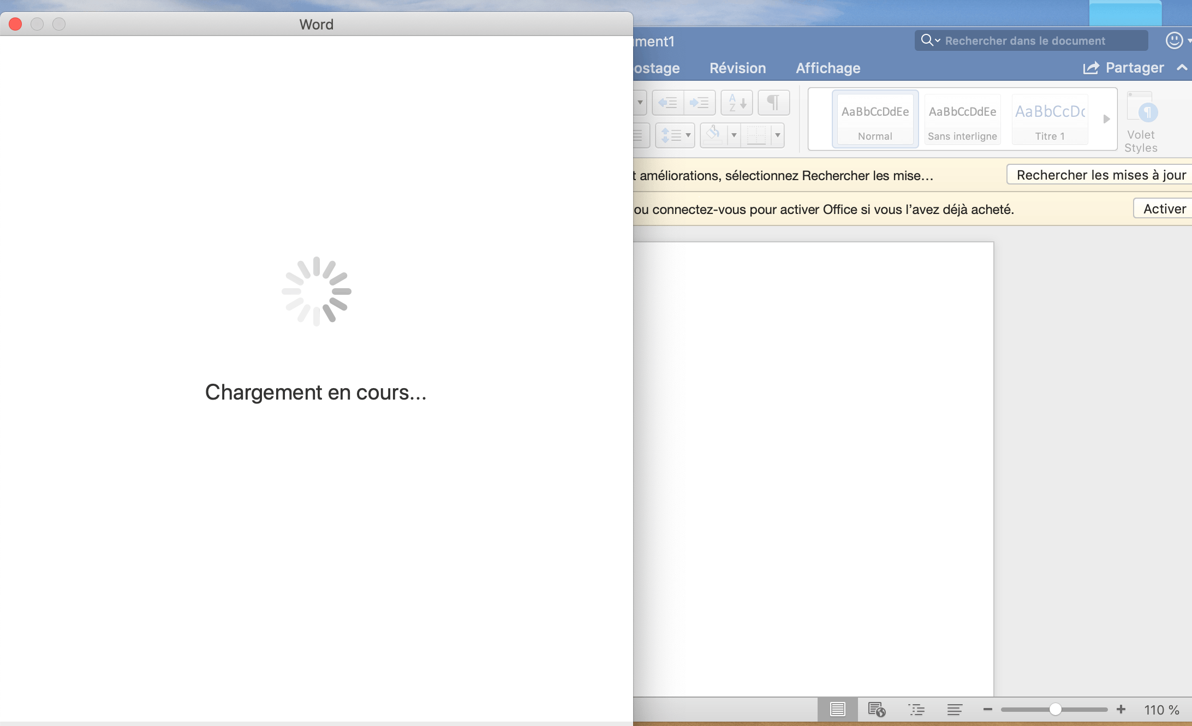Open borders dropdown arrow
The image size is (1192, 726).
click(778, 135)
